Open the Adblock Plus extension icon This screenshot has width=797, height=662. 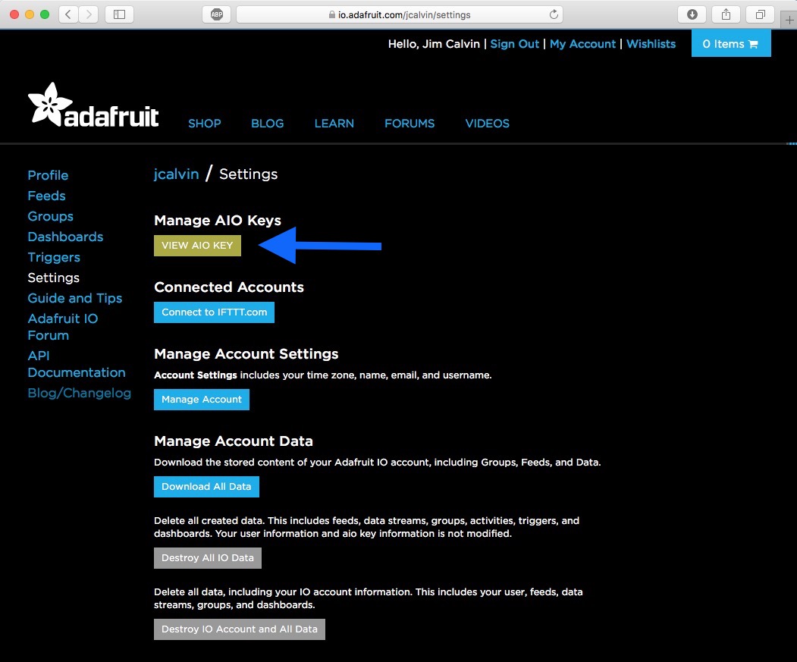pyautogui.click(x=217, y=14)
